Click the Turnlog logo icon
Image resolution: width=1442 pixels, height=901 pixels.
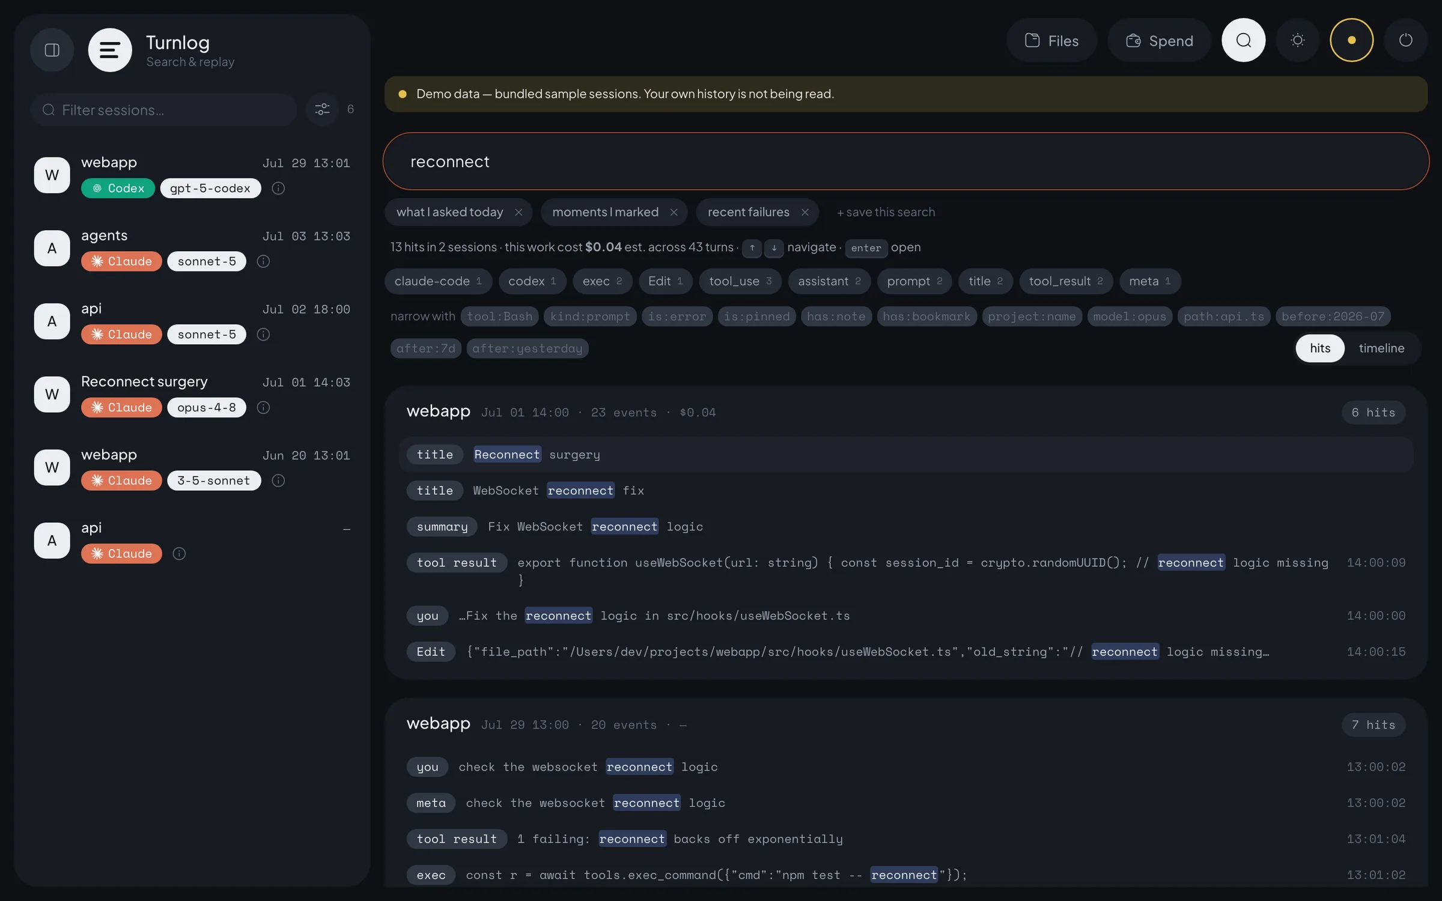pyautogui.click(x=110, y=50)
